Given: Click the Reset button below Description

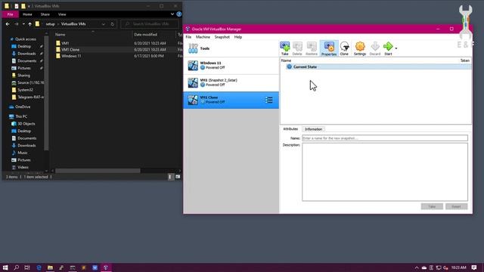Looking at the screenshot, I should coord(456,206).
